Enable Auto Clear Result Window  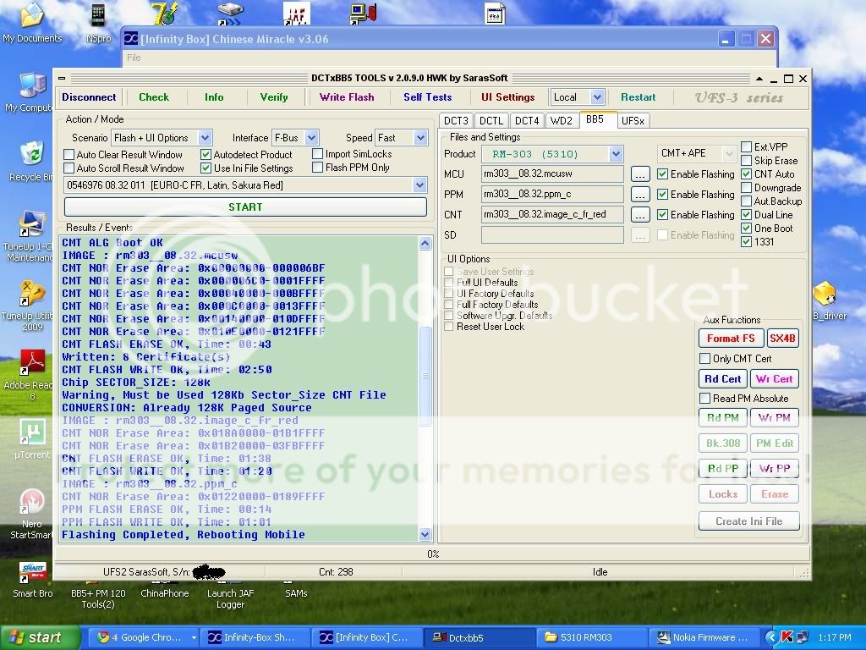tap(69, 154)
